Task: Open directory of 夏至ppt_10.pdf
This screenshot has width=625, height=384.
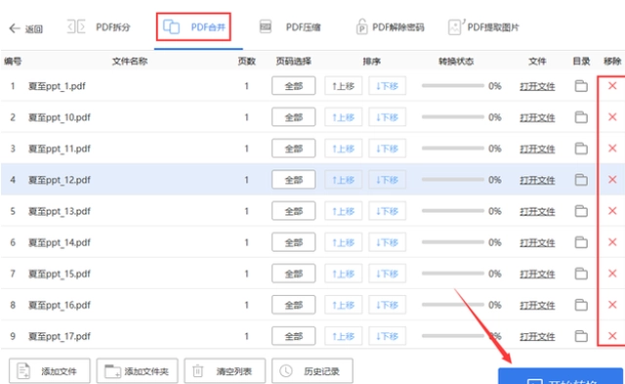Action: (581, 117)
